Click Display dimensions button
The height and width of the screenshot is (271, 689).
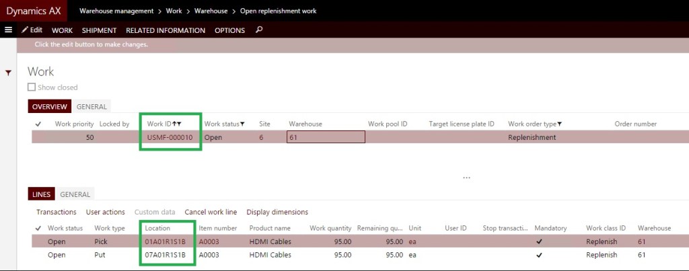click(x=277, y=212)
